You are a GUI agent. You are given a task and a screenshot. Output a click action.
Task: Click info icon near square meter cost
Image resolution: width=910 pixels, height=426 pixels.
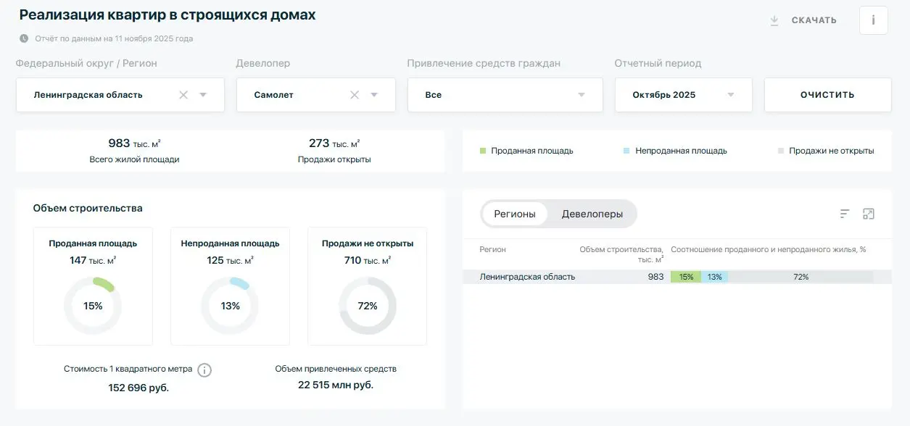tap(204, 370)
